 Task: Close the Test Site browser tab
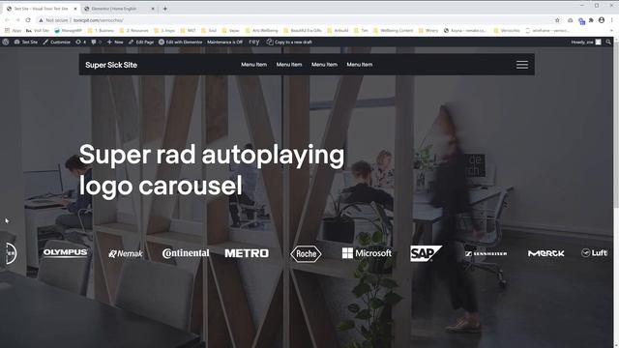pos(75,9)
